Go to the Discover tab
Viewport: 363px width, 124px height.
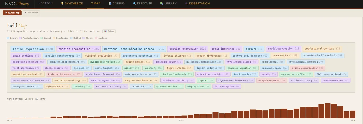tap(143, 4)
